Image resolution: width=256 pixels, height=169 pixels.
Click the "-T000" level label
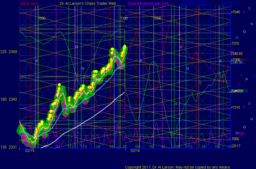[x=235, y=139]
